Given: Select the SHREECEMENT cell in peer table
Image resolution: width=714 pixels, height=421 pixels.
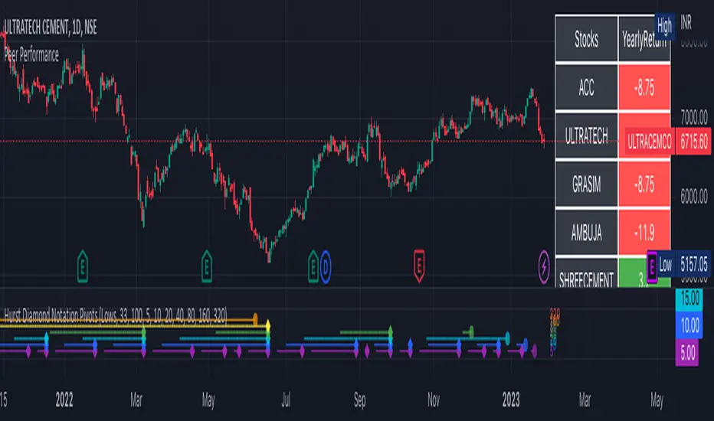Looking at the screenshot, I should 586,273.
